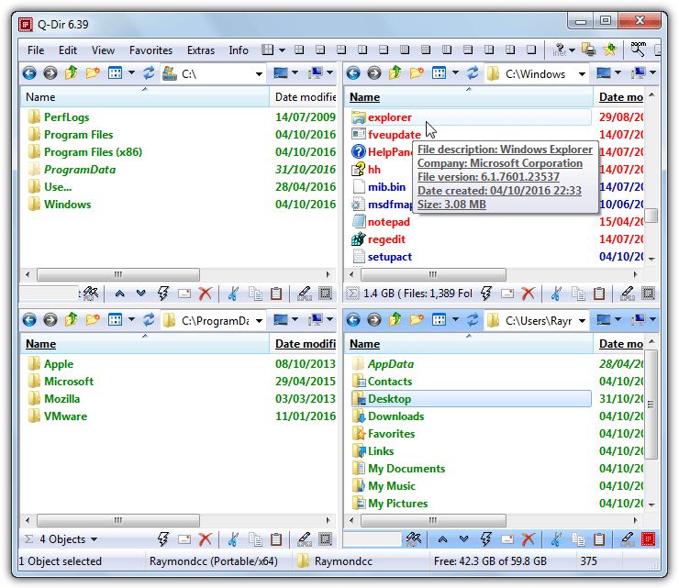Click the Q-Dir application icon in the title bar

tap(26, 24)
